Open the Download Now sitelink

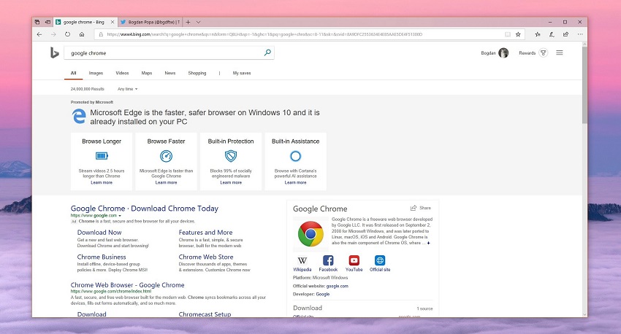[99, 233]
